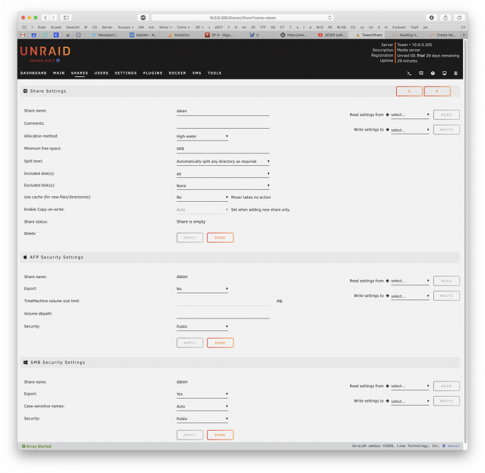Image resolution: width=485 pixels, height=473 pixels.
Task: Click the reload icon in the address bar
Action: coord(330,18)
